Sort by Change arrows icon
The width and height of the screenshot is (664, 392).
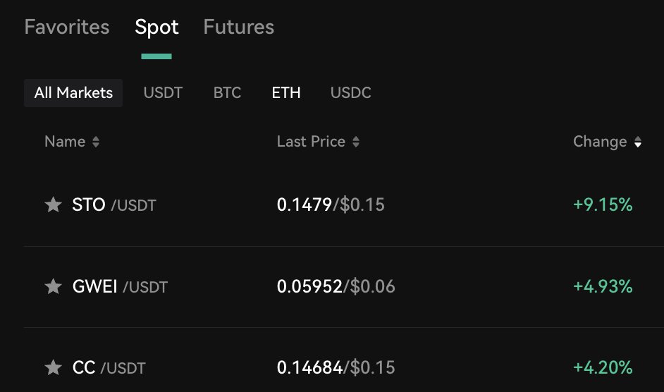click(638, 142)
